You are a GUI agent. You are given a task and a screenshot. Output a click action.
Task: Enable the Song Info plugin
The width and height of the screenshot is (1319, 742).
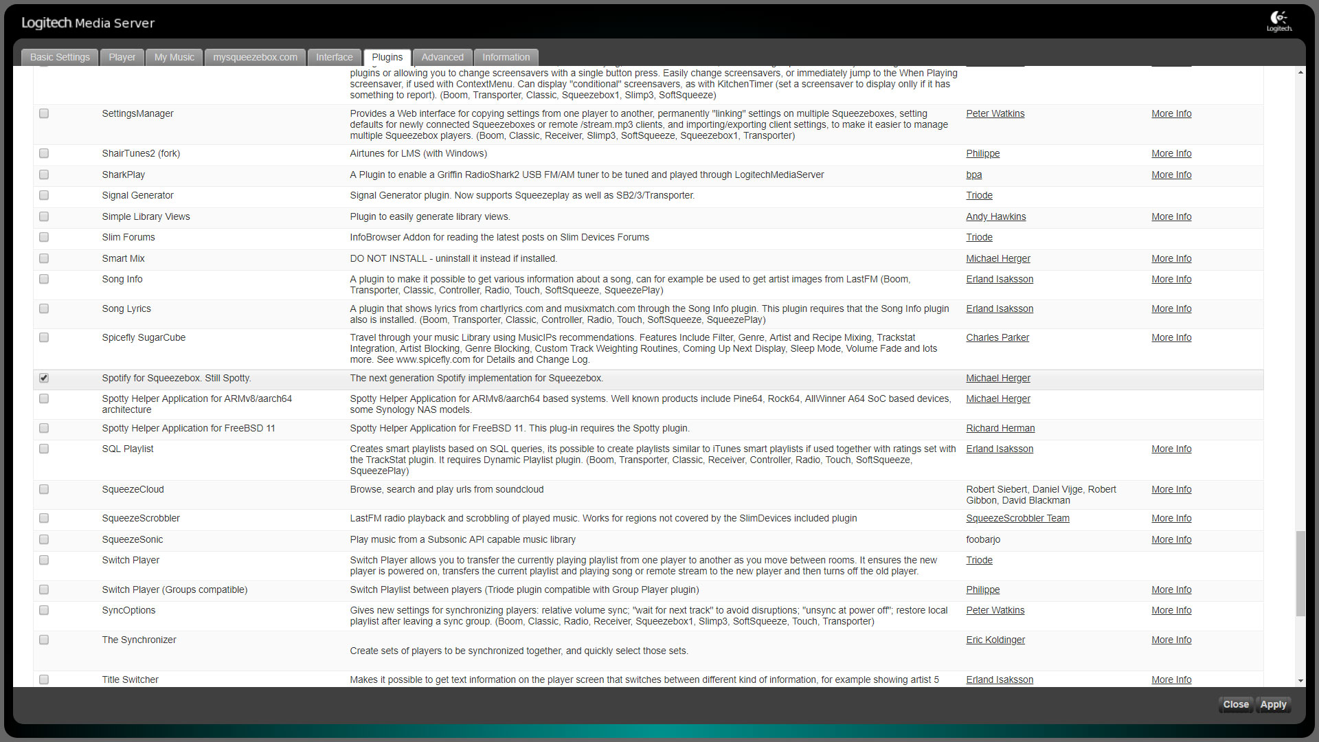44,279
